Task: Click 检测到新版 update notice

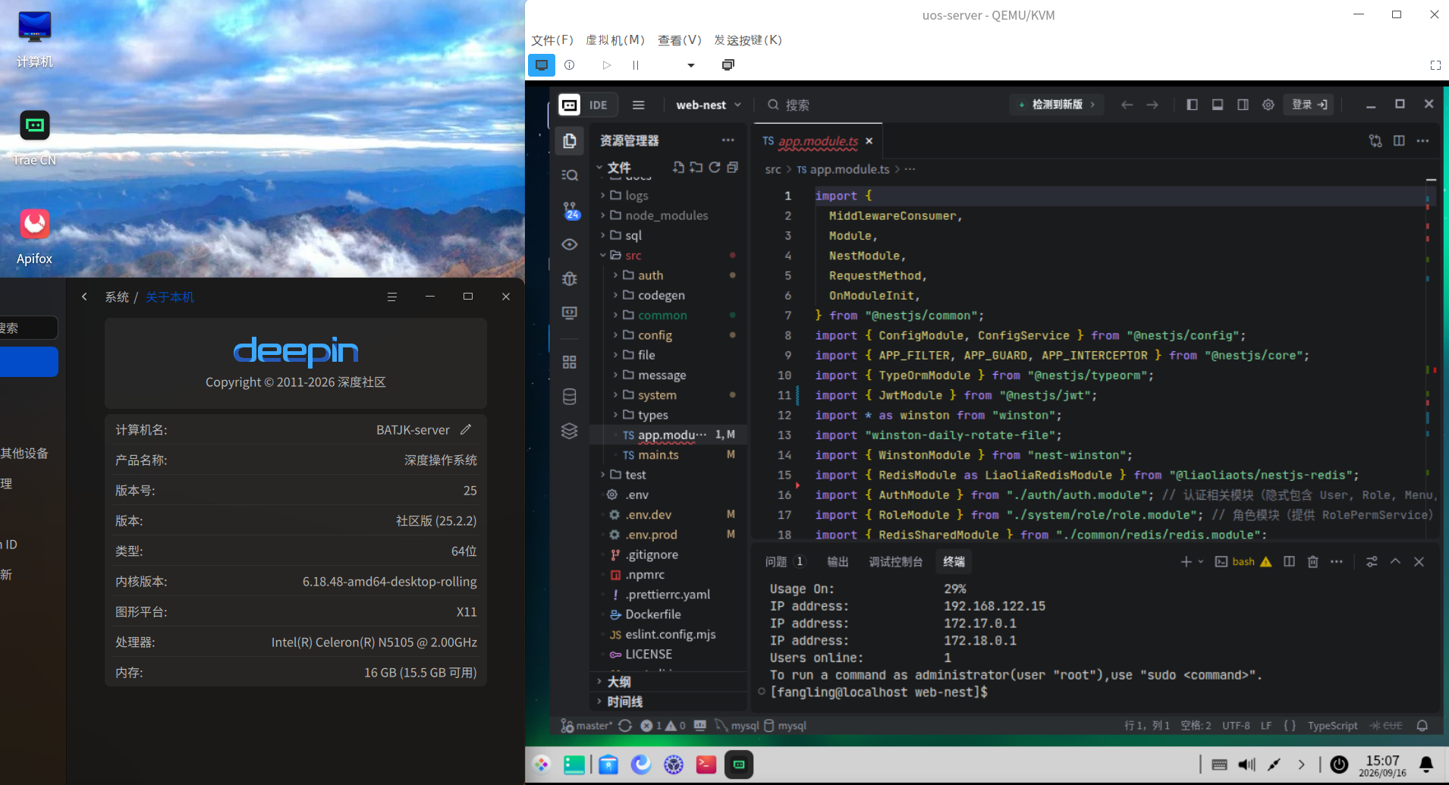Action: click(1057, 105)
